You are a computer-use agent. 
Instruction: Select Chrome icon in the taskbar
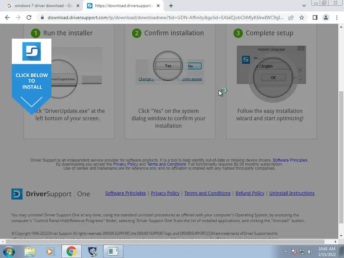pos(71,251)
